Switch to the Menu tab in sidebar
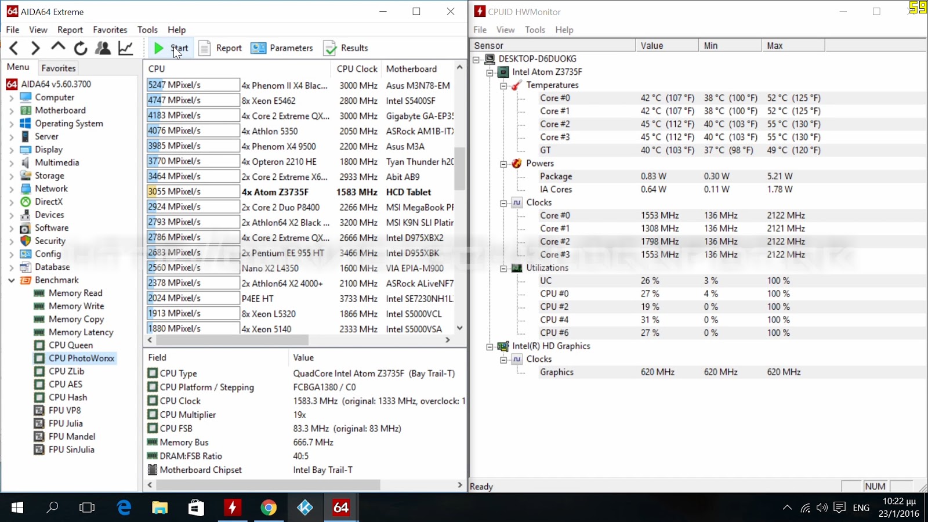Viewport: 928px width, 522px height. (18, 67)
